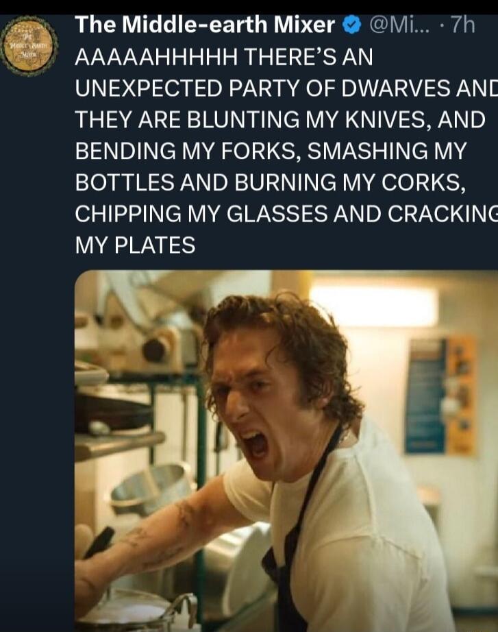498x632 pixels.
Task: Click the MY PLATES text line
Action: (x=136, y=245)
